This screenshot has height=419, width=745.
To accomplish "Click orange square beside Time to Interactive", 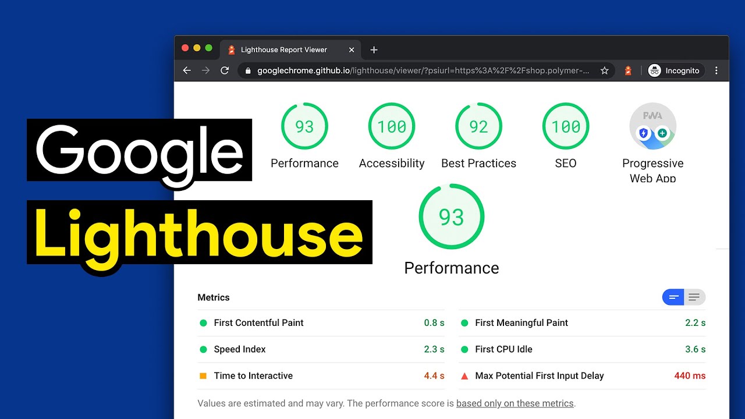I will (203, 376).
